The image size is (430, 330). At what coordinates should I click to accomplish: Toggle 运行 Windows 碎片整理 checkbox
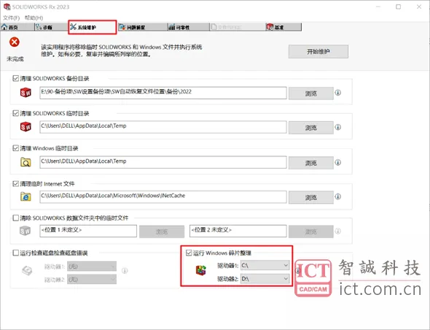coord(189,253)
